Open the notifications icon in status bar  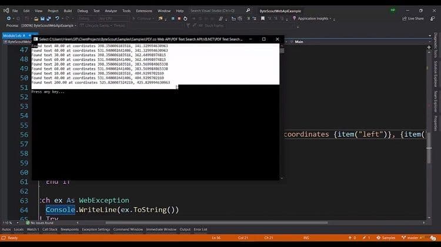pos(433,238)
